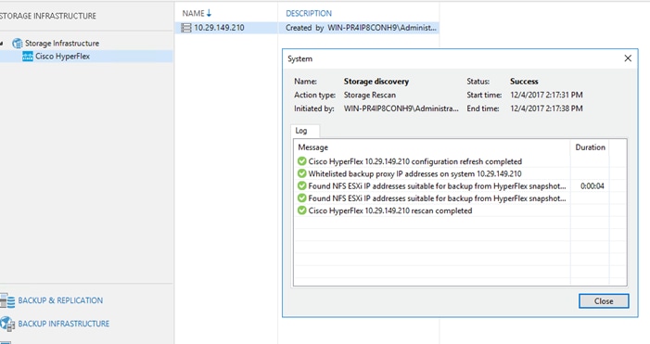The height and width of the screenshot is (344, 650).
Task: Click the 'Storage discovery' name value
Action: coord(376,82)
